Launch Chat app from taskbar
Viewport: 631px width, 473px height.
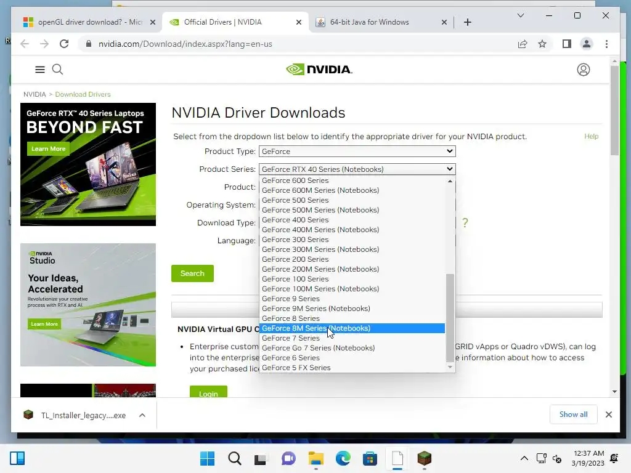click(288, 458)
